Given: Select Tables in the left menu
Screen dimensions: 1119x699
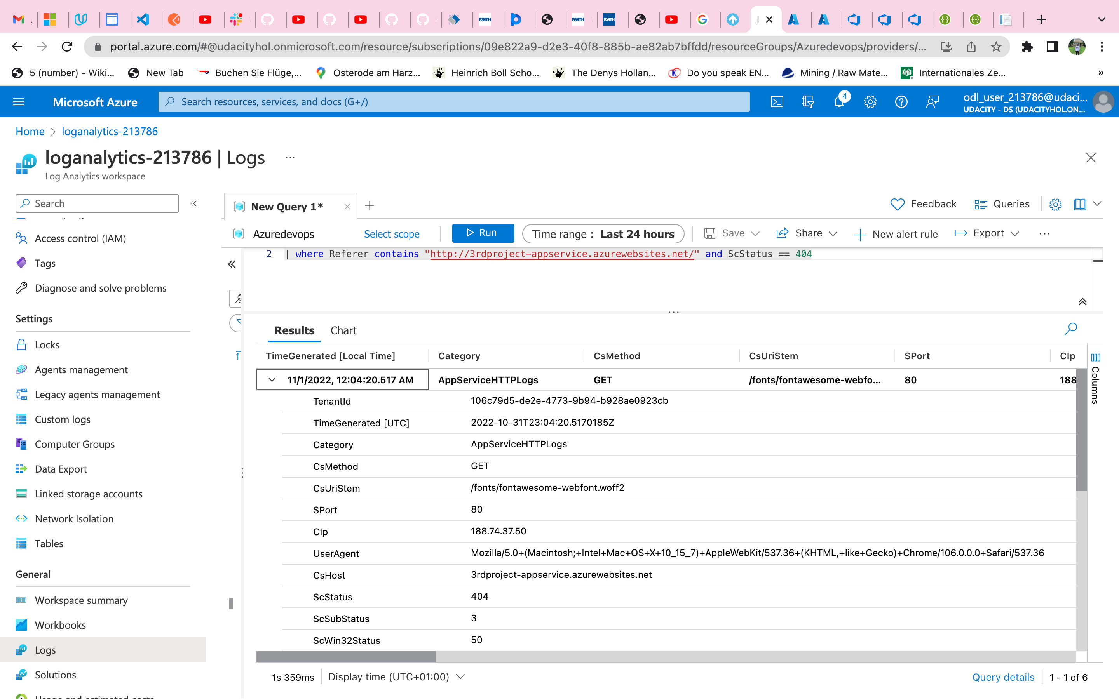Looking at the screenshot, I should pos(49,544).
